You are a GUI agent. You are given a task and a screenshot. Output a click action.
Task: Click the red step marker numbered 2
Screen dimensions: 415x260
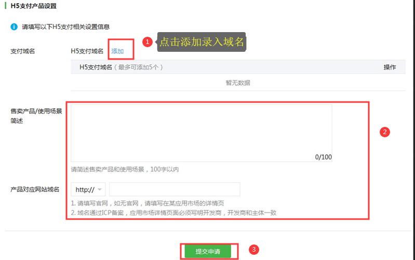point(384,132)
